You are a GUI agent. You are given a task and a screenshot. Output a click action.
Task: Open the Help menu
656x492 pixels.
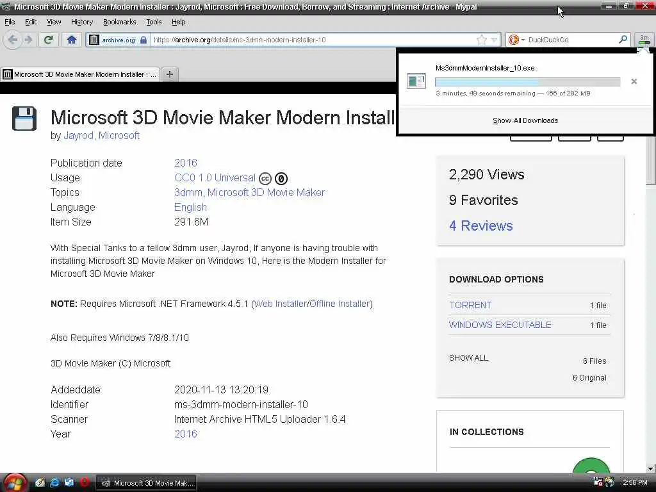(178, 22)
